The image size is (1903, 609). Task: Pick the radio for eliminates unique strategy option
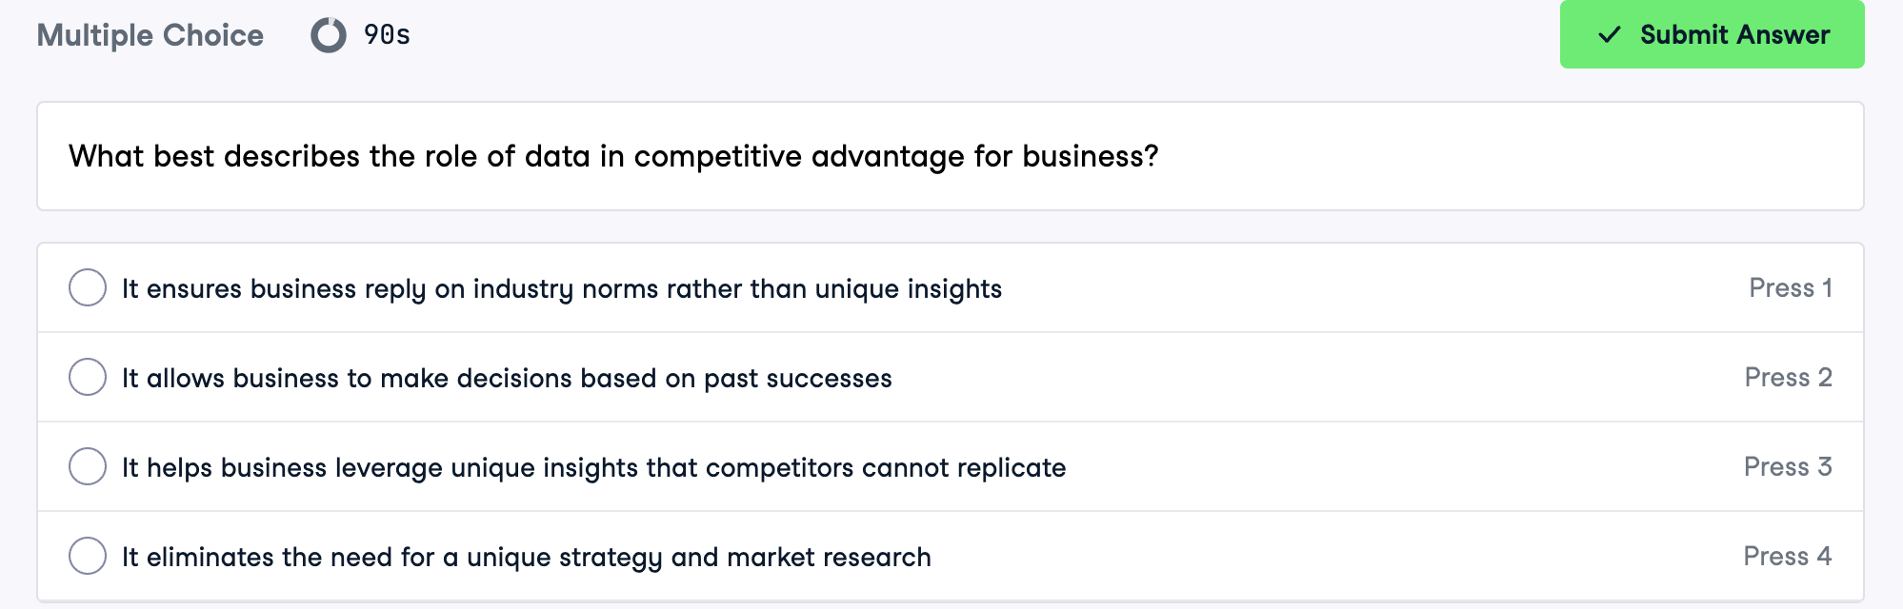point(88,556)
